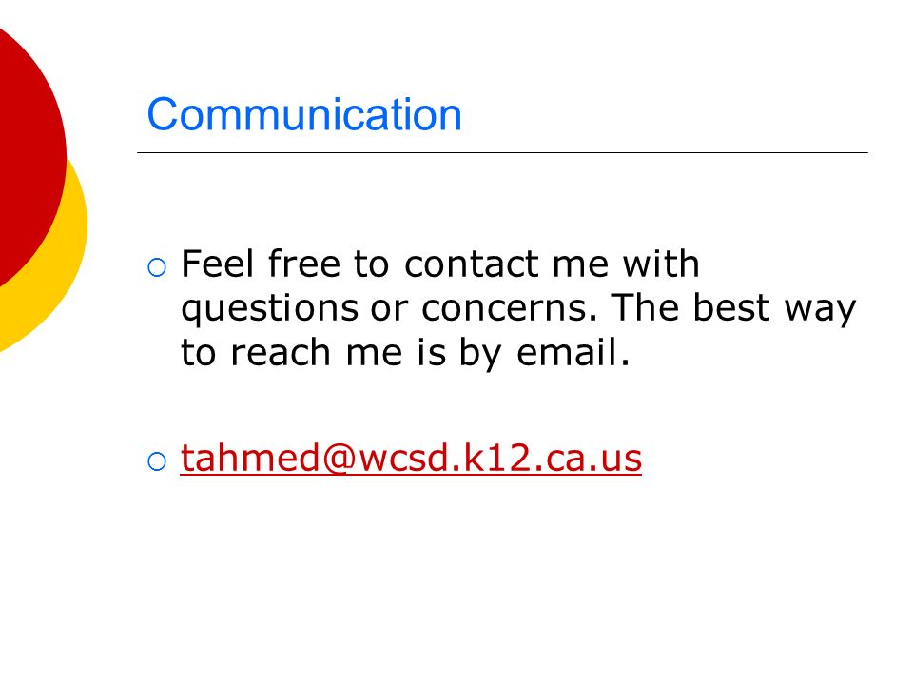Viewport: 913px width, 685px height.
Task: Click the word 'free' in first line
Action: [304, 264]
